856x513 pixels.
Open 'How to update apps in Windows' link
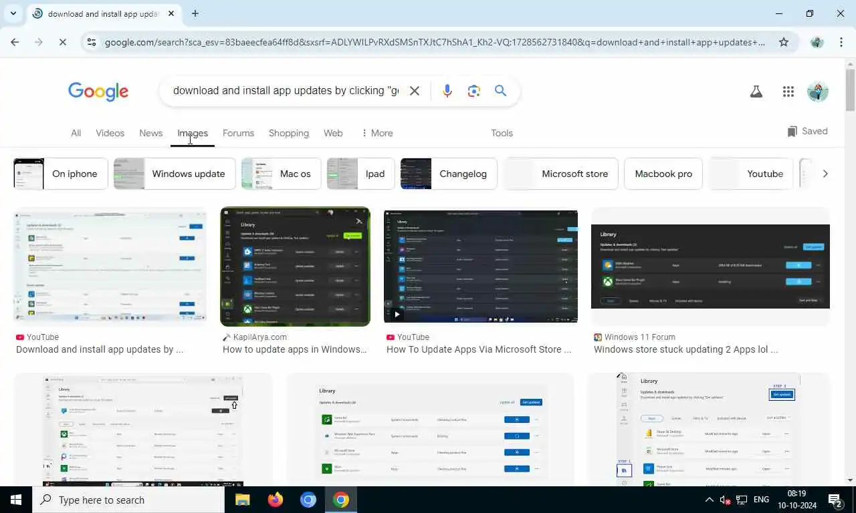pos(295,349)
